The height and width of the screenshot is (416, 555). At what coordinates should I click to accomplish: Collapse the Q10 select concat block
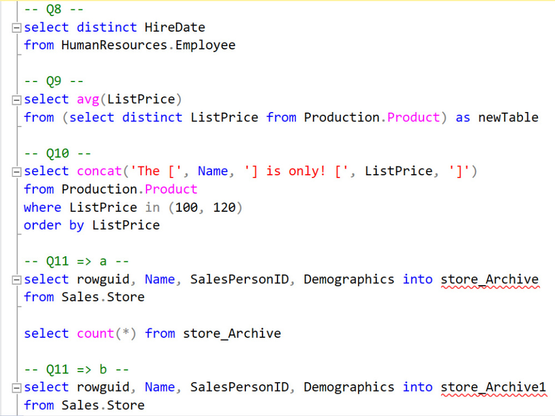tap(16, 172)
